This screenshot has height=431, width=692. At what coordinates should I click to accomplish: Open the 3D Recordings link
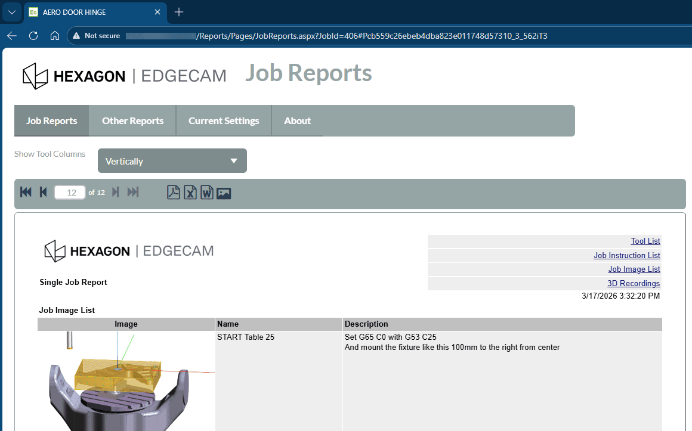(634, 284)
